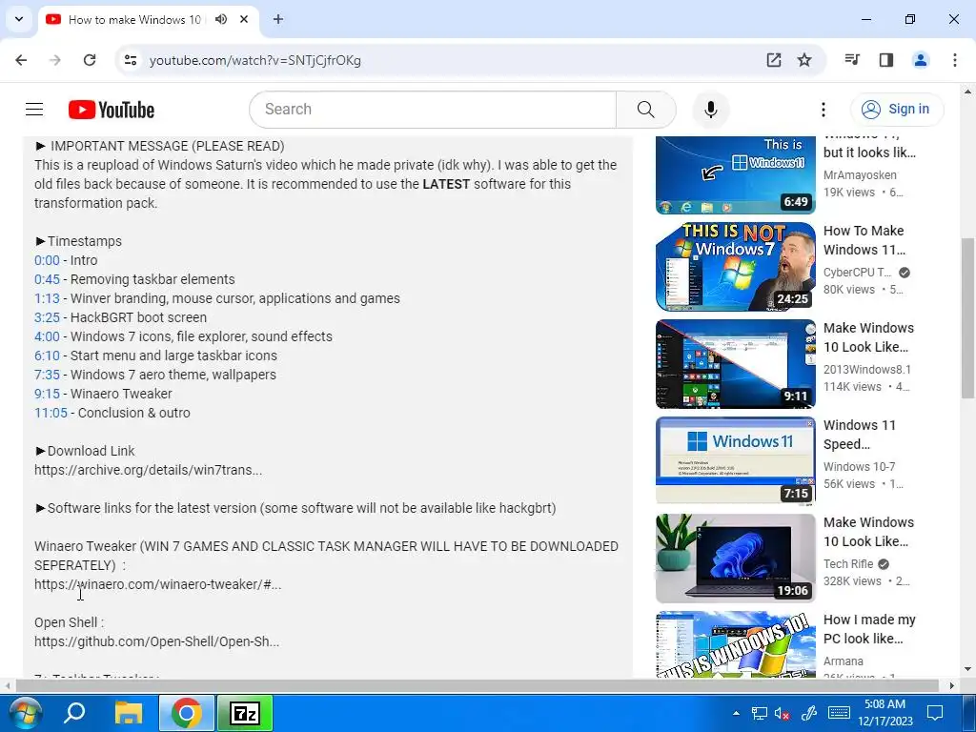Image resolution: width=976 pixels, height=732 pixels.
Task: Bookmark this page with the star icon
Action: (804, 60)
